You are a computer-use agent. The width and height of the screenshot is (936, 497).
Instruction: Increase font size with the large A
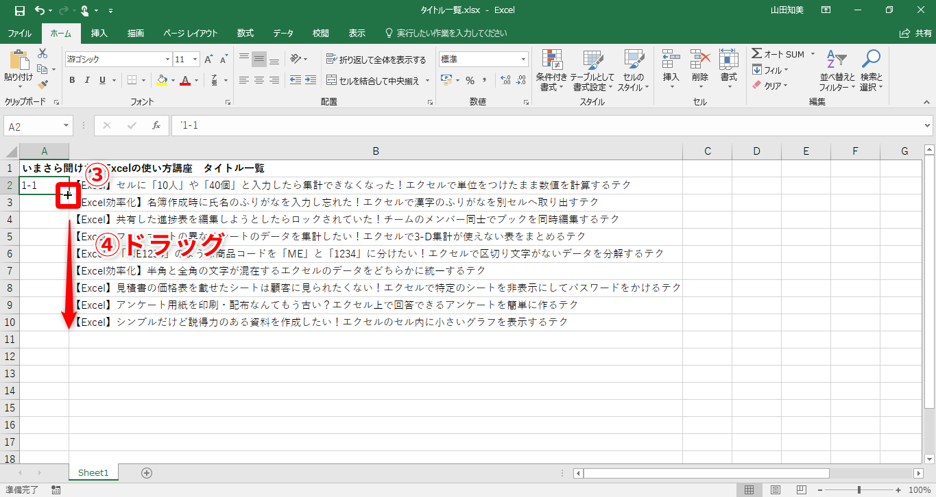[209, 60]
